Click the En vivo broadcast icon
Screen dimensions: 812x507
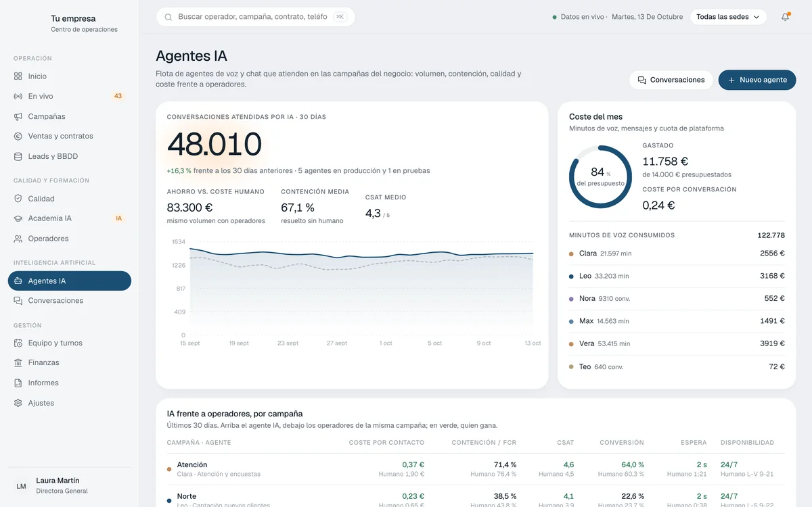(x=18, y=96)
